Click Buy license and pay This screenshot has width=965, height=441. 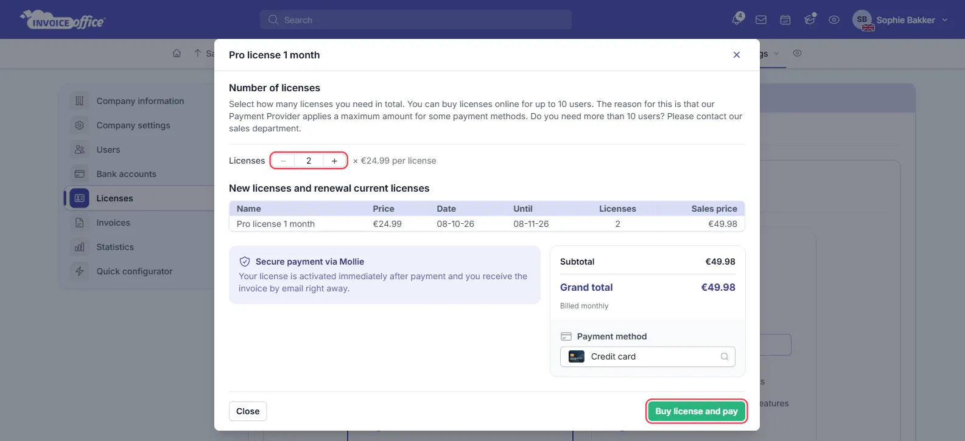click(x=697, y=411)
